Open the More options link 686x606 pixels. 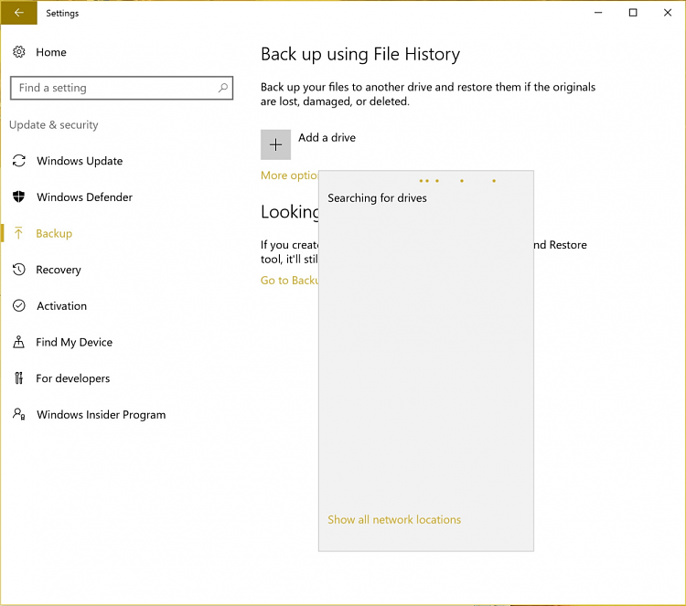click(289, 175)
